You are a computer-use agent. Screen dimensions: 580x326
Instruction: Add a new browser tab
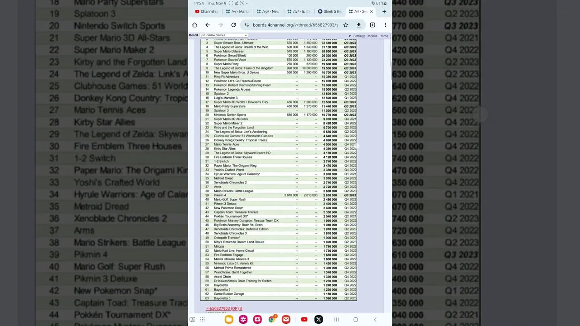point(384,11)
